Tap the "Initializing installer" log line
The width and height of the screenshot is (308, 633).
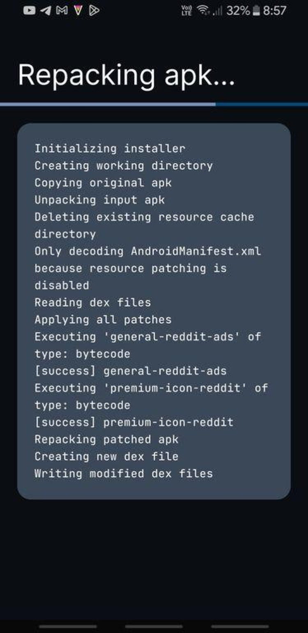(110, 148)
